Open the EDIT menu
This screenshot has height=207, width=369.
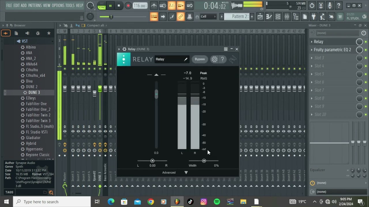pyautogui.click(x=16, y=5)
